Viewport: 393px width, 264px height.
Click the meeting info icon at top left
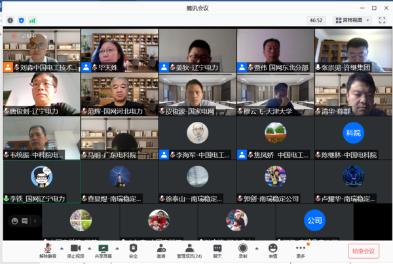pyautogui.click(x=10, y=20)
